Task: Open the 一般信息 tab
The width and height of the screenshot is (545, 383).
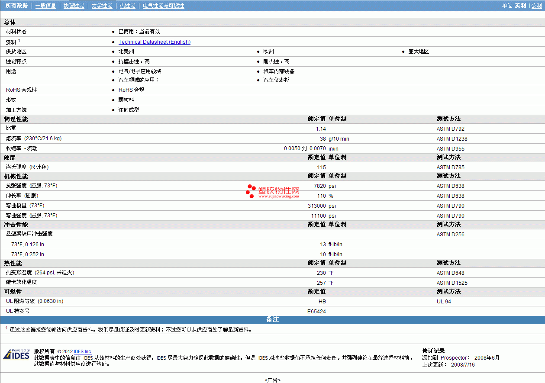Action: [x=45, y=6]
